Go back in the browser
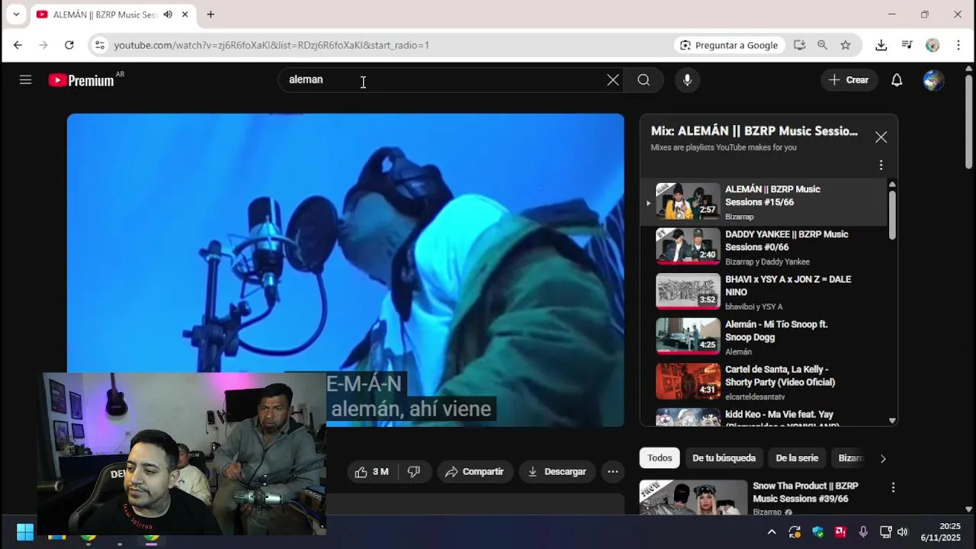This screenshot has width=976, height=549. [x=18, y=45]
